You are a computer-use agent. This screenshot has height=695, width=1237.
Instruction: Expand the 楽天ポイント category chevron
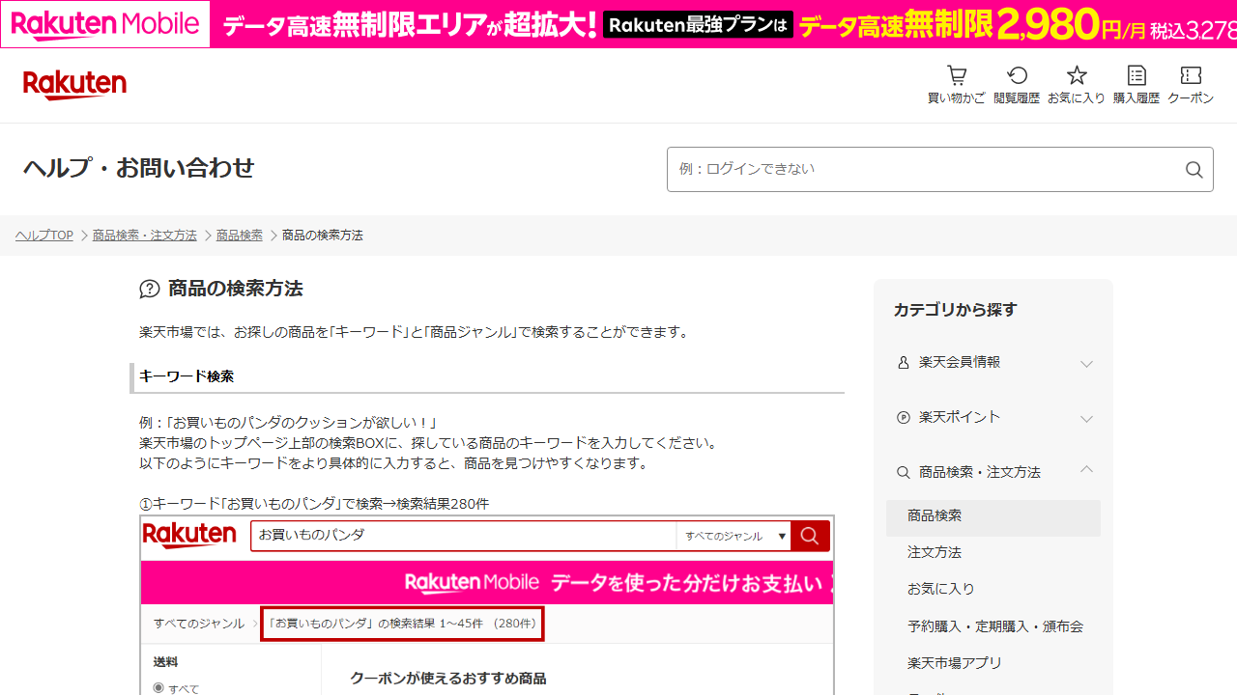(x=1086, y=419)
